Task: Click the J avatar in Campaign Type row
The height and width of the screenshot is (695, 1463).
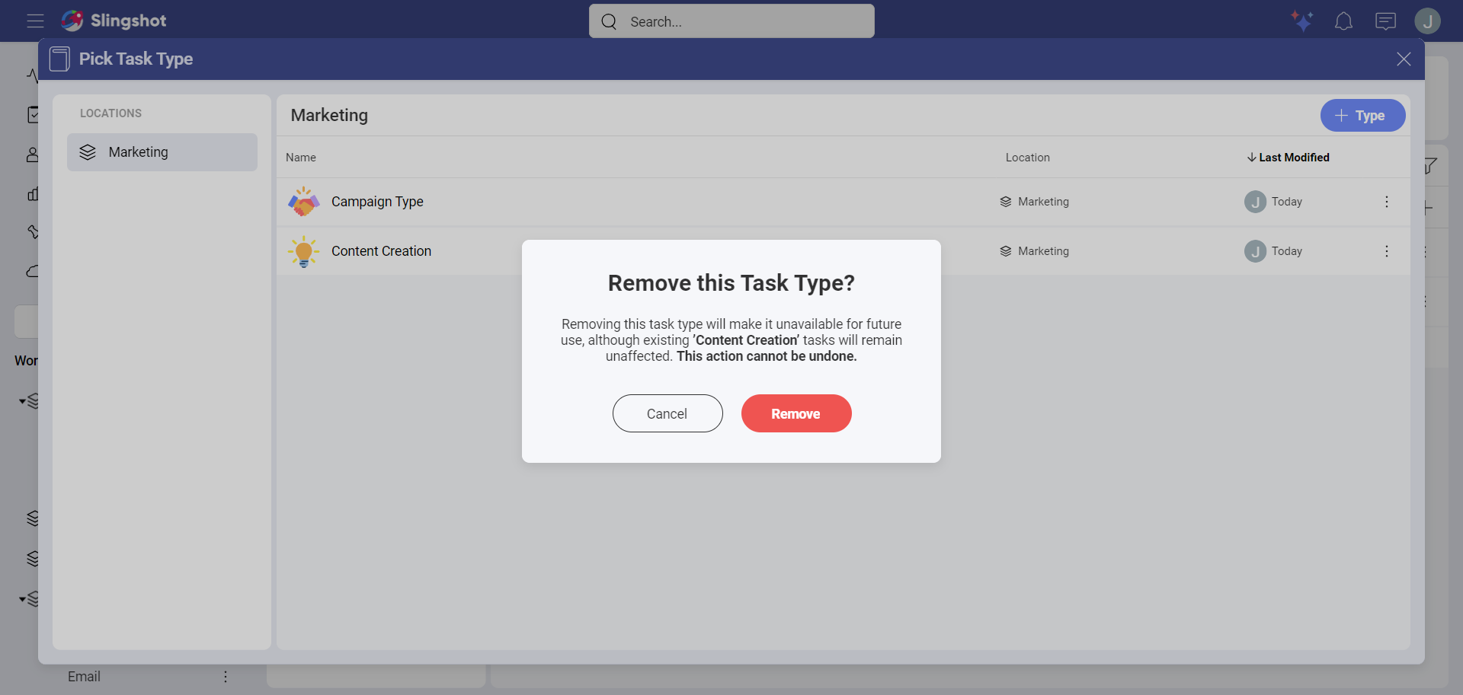Action: click(1255, 202)
